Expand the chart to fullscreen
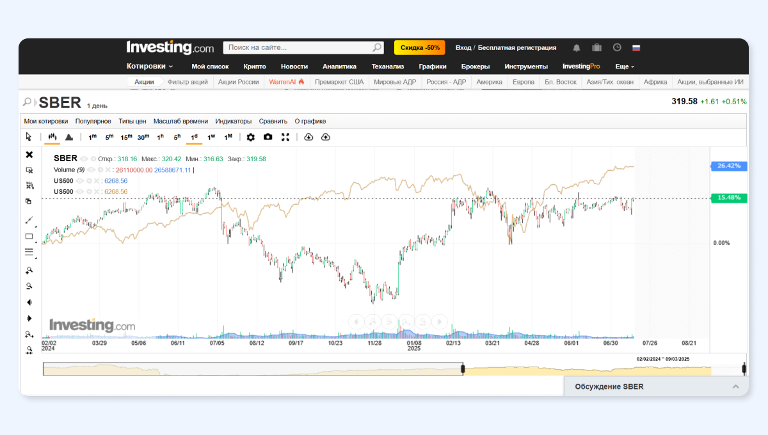Image resolution: width=768 pixels, height=435 pixels. click(285, 137)
